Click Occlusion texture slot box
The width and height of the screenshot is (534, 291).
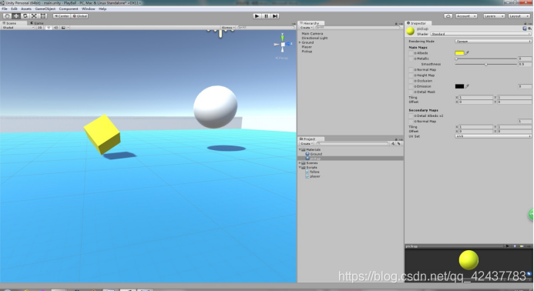411,81
